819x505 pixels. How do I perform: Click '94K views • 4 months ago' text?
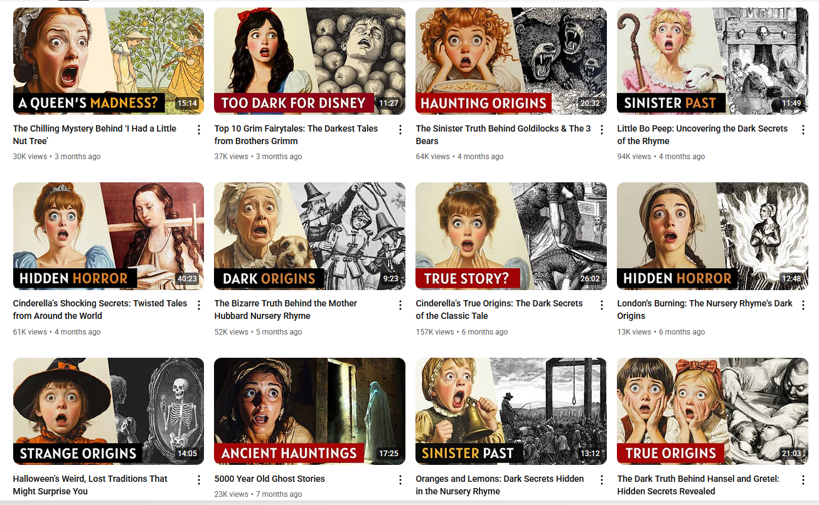(x=661, y=157)
